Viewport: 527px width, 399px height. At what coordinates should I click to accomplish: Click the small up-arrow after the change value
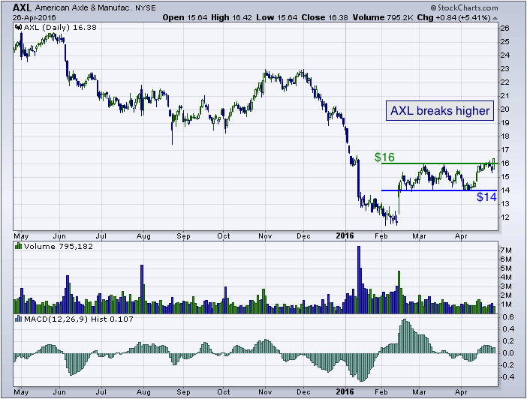[x=495, y=19]
